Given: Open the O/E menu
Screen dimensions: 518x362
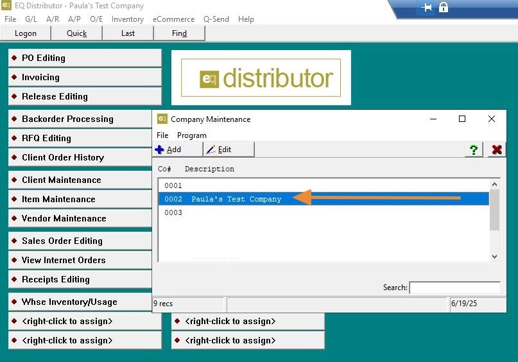Looking at the screenshot, I should 96,19.
